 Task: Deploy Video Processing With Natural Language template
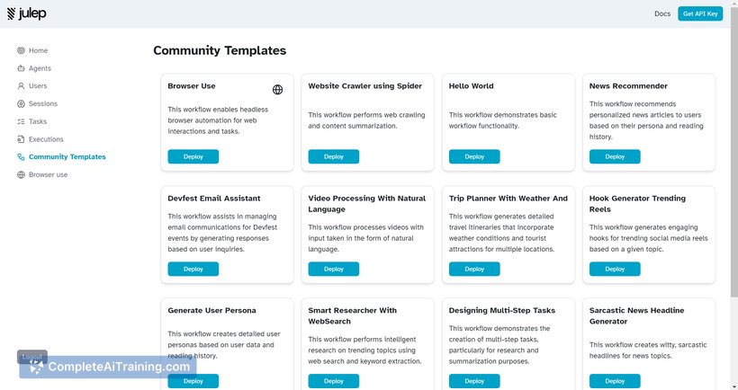tap(334, 269)
